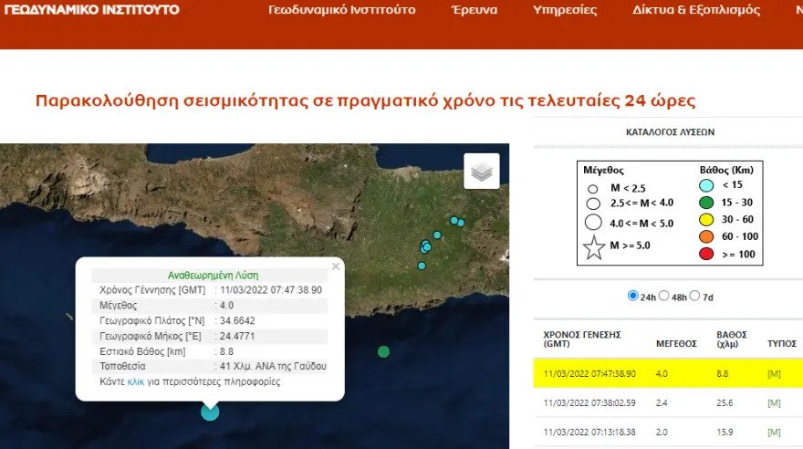Open the Έρευνα menu
803x449 pixels.
[474, 11]
